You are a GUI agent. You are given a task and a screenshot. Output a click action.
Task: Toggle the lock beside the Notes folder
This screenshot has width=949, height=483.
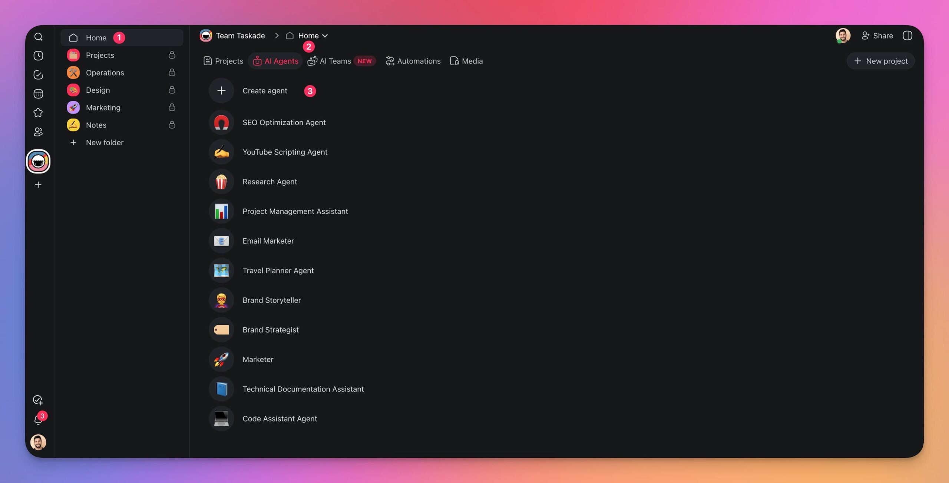pos(172,125)
